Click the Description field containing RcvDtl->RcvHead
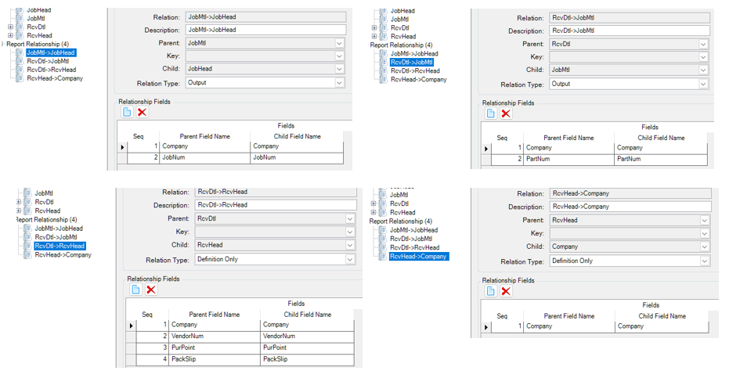This screenshot has width=729, height=378. click(276, 205)
